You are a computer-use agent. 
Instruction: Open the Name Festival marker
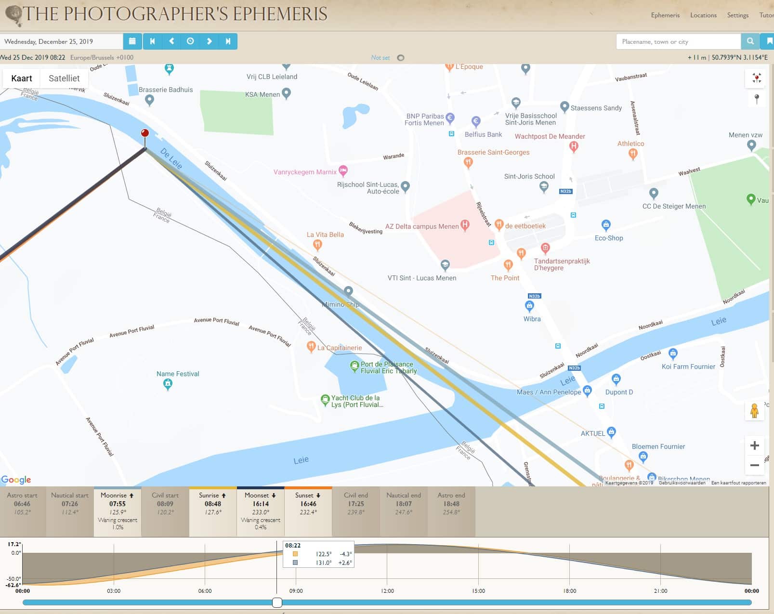(168, 384)
